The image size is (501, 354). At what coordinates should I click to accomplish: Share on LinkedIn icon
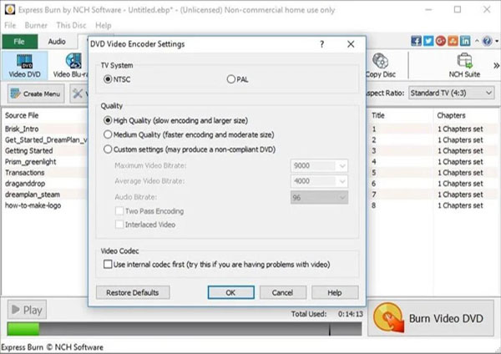tap(465, 41)
